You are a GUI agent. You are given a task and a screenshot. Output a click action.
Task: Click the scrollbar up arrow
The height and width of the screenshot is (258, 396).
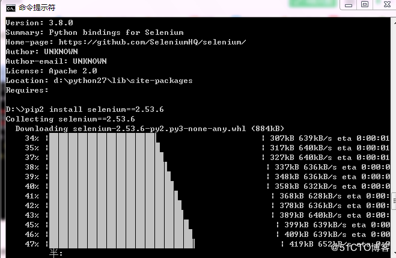pyautogui.click(x=394, y=22)
